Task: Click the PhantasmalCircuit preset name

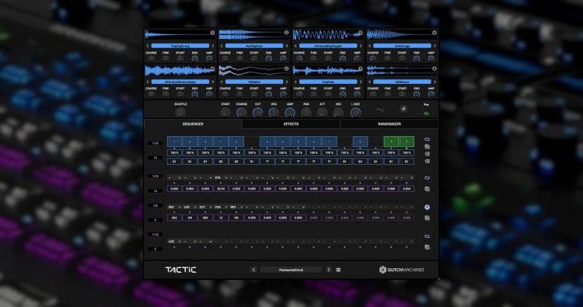Action: pyautogui.click(x=291, y=270)
